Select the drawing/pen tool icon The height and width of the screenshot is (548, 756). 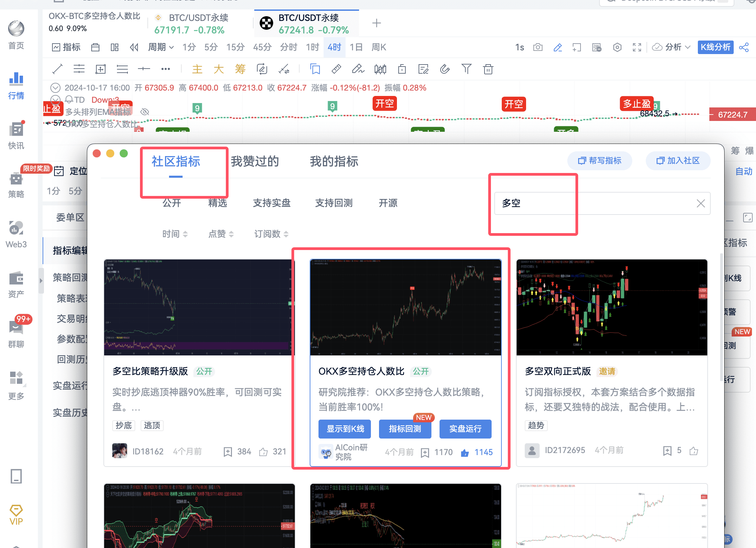[558, 47]
